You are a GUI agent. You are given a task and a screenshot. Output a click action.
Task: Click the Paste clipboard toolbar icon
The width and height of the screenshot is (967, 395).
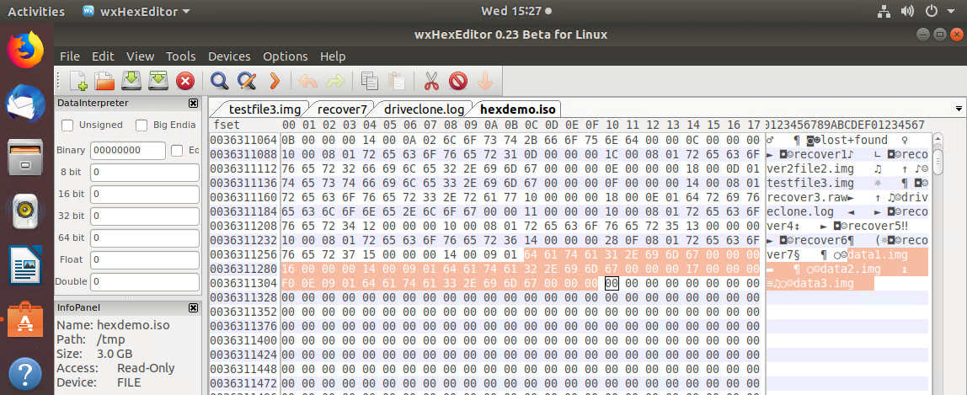tap(396, 81)
